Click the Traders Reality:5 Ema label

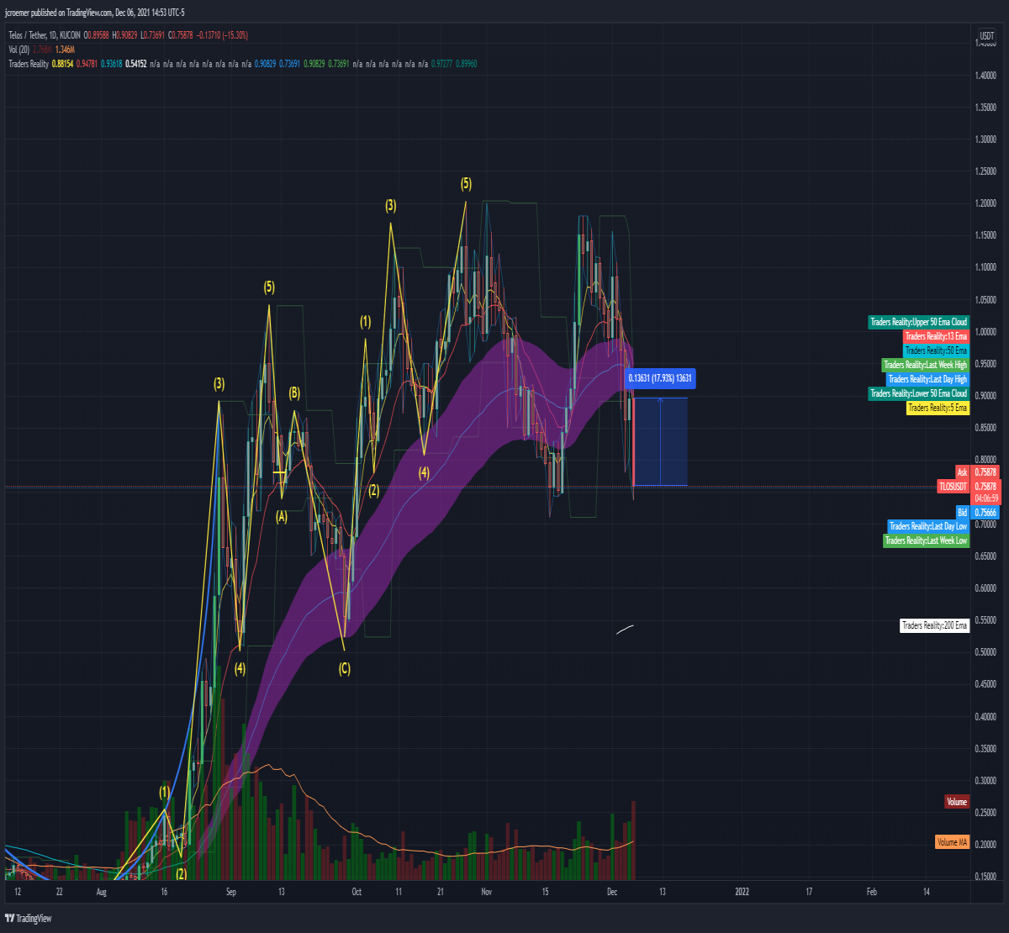[938, 408]
